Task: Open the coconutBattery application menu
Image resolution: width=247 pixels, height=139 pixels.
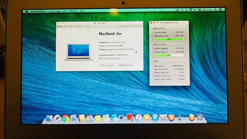Action: point(38,11)
